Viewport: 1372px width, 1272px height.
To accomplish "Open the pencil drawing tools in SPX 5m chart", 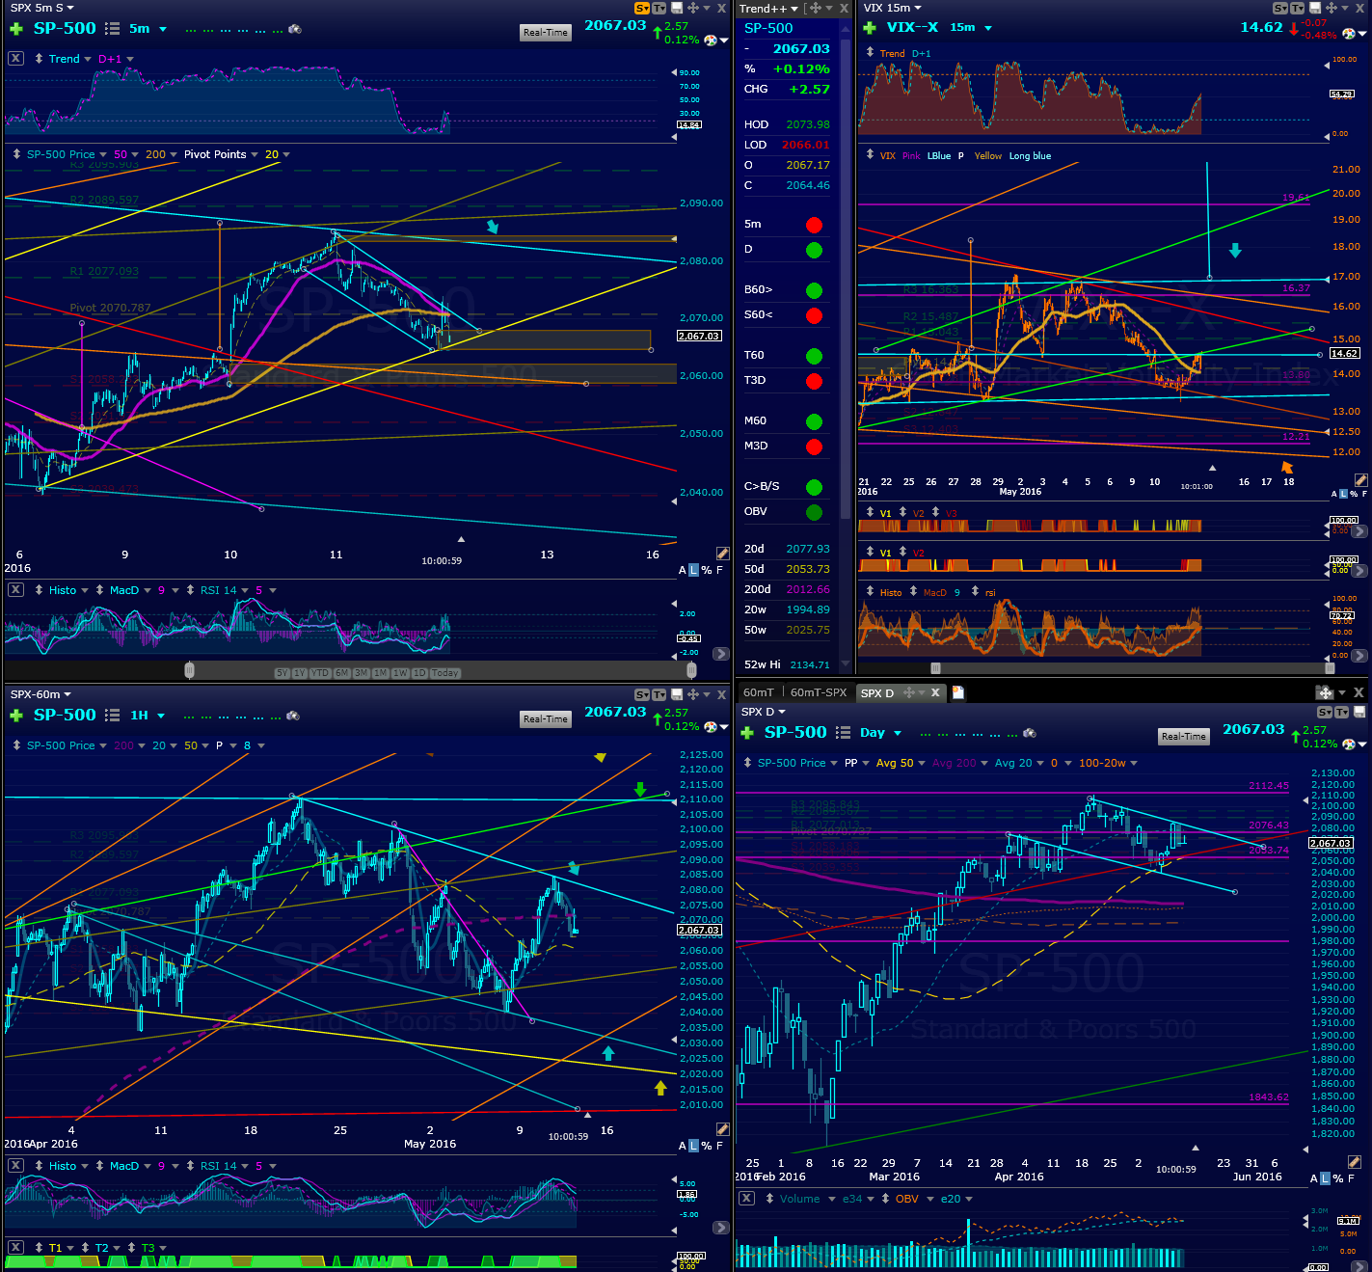I will coord(723,554).
